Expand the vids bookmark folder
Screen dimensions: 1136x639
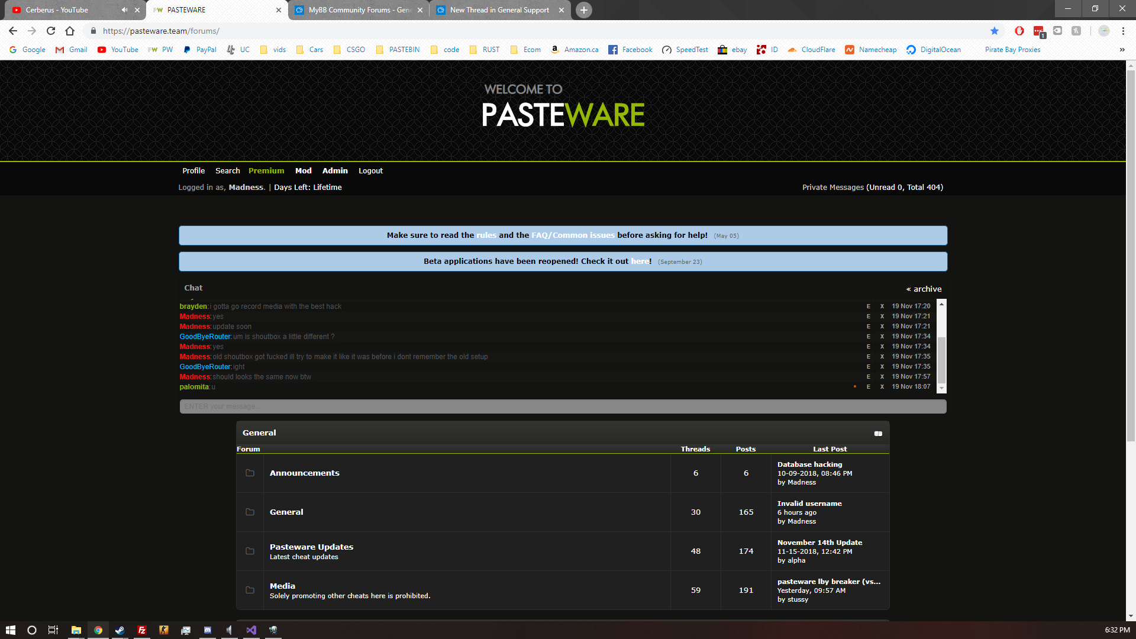[x=273, y=50]
